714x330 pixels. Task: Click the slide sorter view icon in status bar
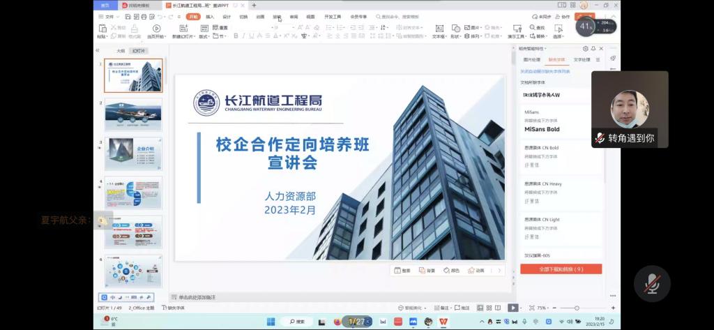click(x=489, y=308)
